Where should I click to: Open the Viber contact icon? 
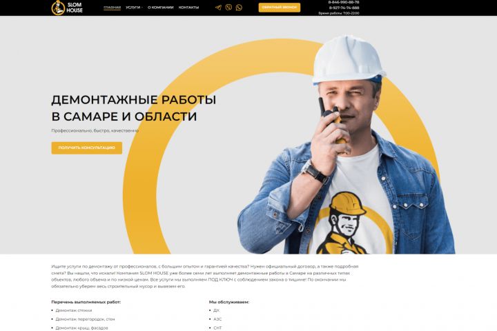(x=228, y=8)
